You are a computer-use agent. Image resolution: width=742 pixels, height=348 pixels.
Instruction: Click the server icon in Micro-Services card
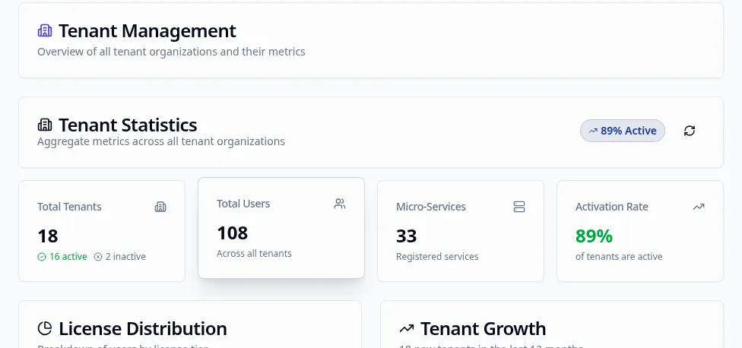(x=519, y=207)
